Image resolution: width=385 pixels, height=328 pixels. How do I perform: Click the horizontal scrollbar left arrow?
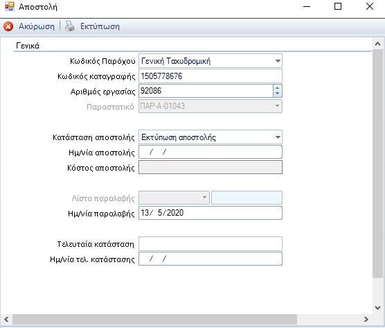pos(6,319)
